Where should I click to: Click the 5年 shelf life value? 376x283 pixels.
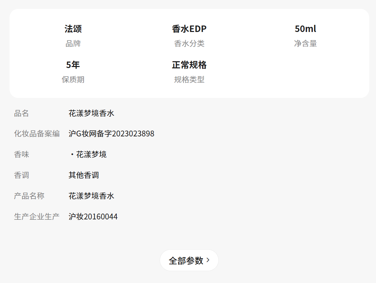(73, 65)
